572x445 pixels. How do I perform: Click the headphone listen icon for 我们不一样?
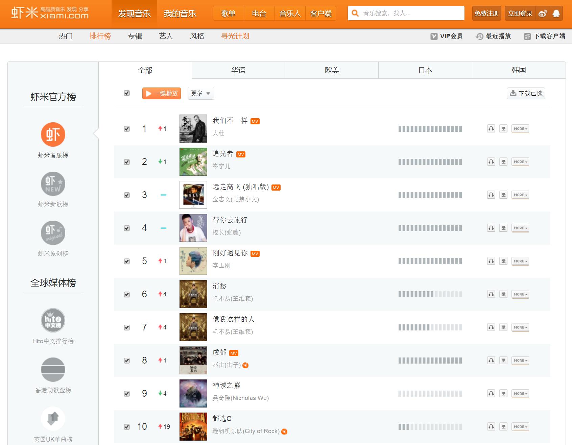pyautogui.click(x=491, y=129)
